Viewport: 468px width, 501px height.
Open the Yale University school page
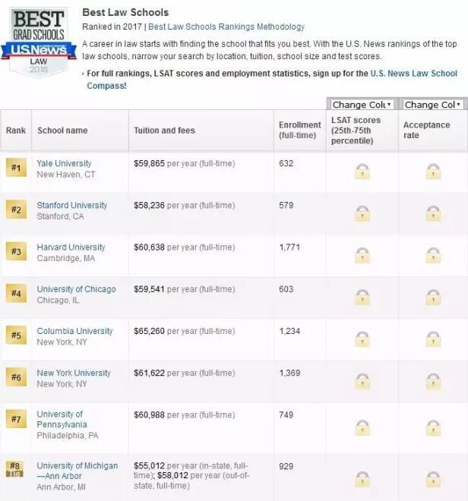(64, 163)
